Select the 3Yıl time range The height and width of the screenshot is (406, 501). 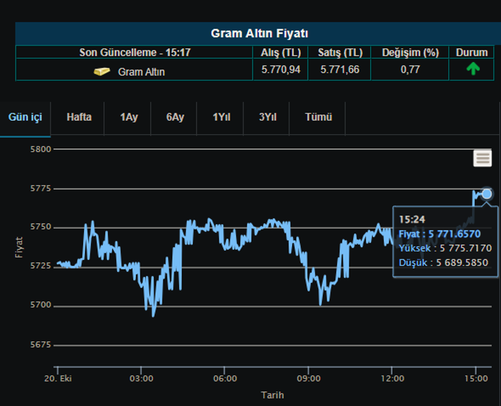(x=267, y=117)
